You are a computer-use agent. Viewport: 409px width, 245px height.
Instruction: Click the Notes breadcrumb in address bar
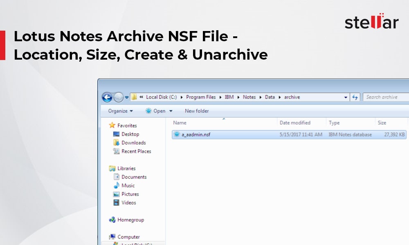[249, 97]
